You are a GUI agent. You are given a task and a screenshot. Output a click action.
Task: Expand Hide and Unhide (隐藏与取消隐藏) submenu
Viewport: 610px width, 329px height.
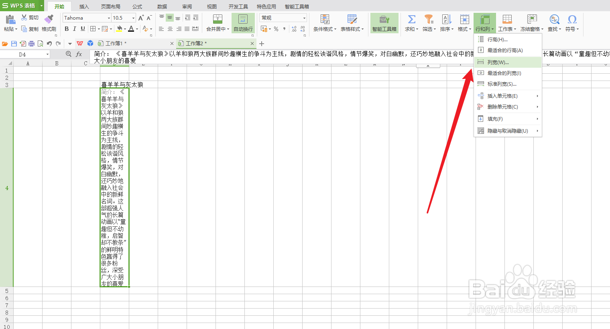tap(508, 131)
